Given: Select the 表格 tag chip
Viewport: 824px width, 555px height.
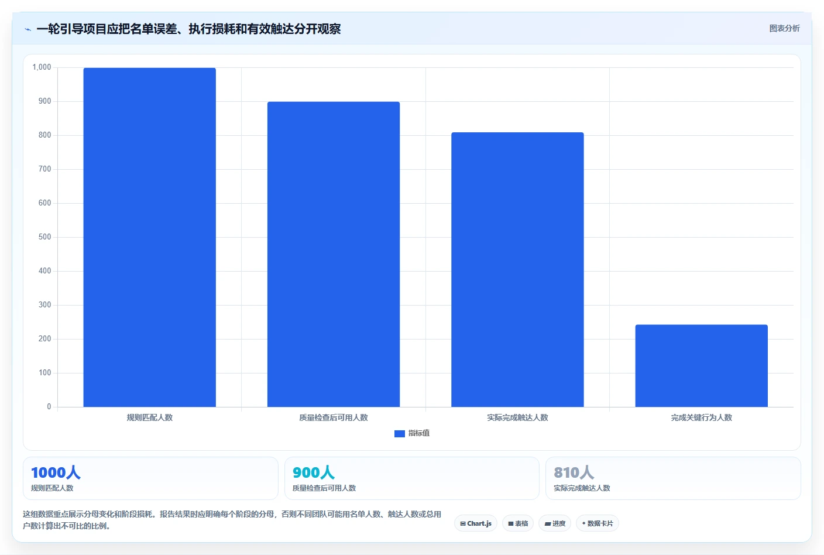Looking at the screenshot, I should tap(518, 523).
